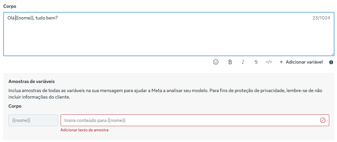Screen dimensions: 337x142
Task: Click Adicionar variável button
Action: pos(301,62)
